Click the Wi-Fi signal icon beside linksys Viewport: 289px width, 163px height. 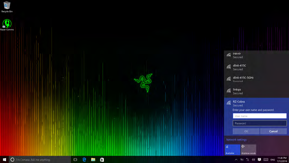tap(229, 91)
